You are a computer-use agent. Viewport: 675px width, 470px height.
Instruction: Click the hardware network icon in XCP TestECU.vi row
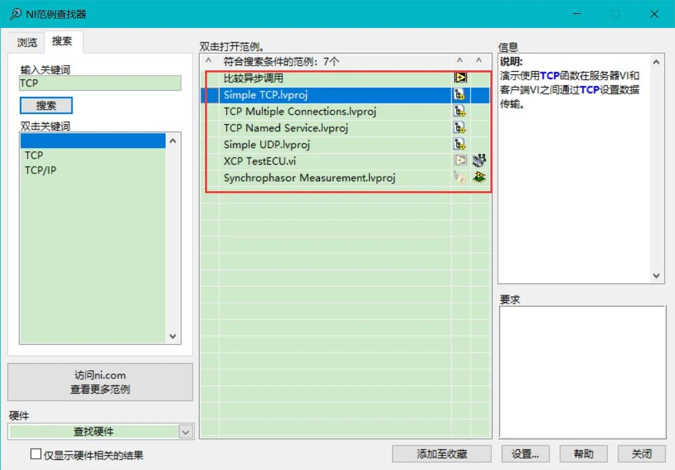pyautogui.click(x=479, y=161)
